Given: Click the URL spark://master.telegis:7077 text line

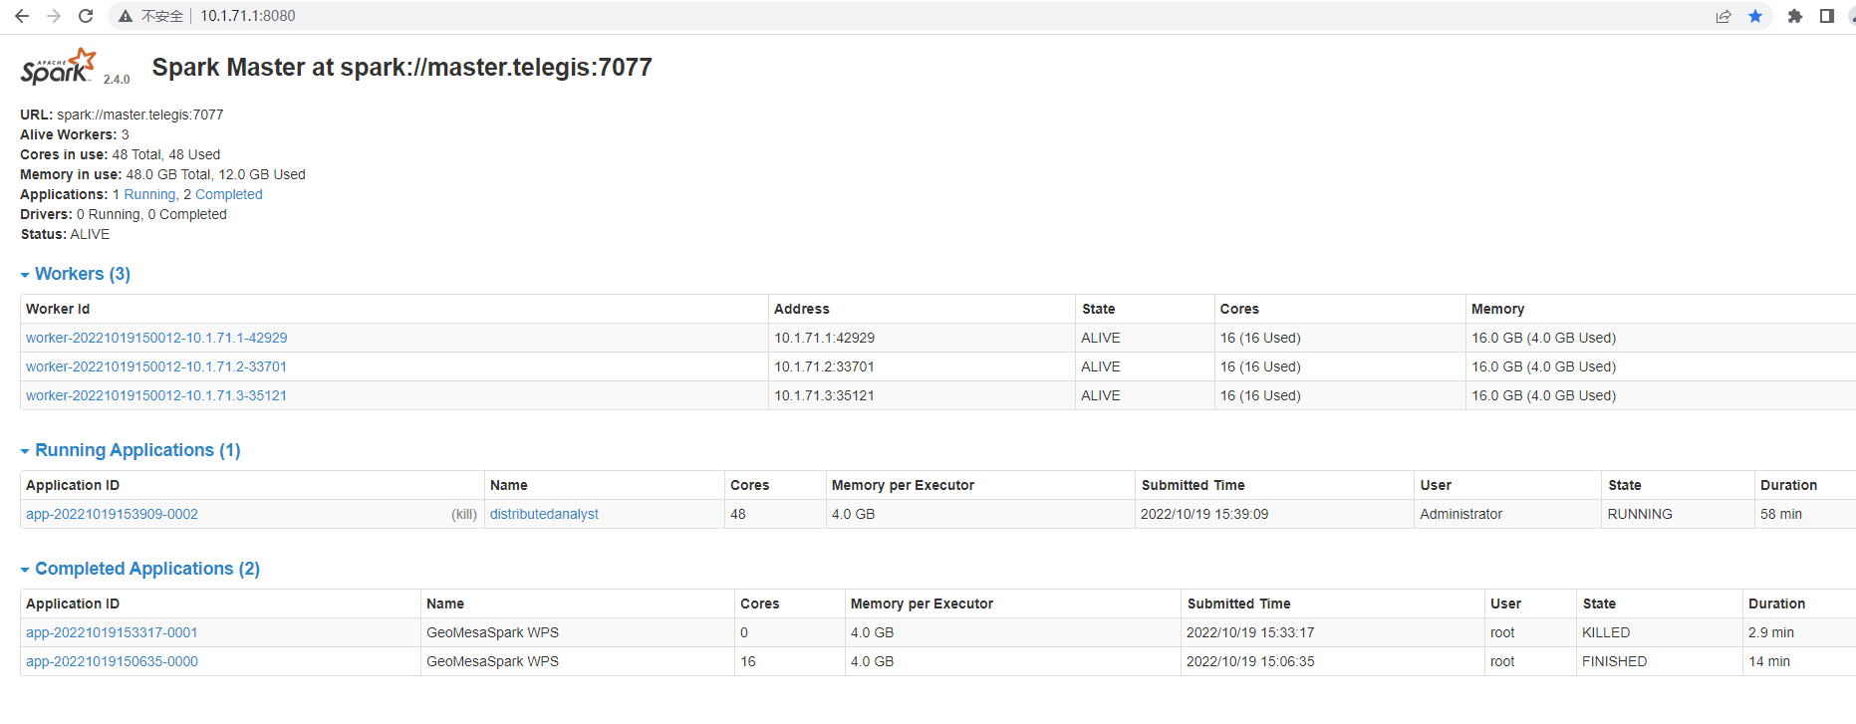Looking at the screenshot, I should click(x=122, y=115).
